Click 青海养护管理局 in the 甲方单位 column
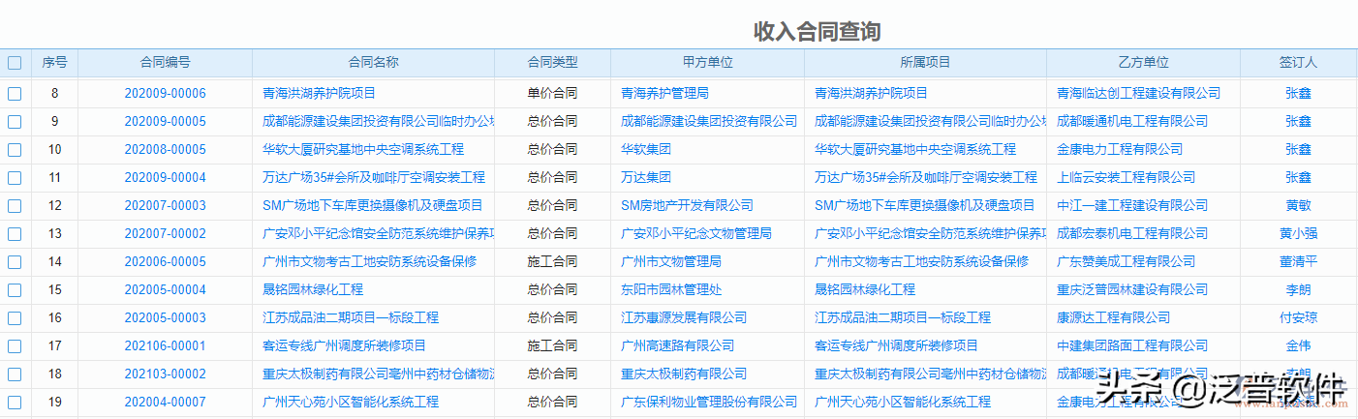Screen dimensions: 1358x419 click(x=664, y=94)
